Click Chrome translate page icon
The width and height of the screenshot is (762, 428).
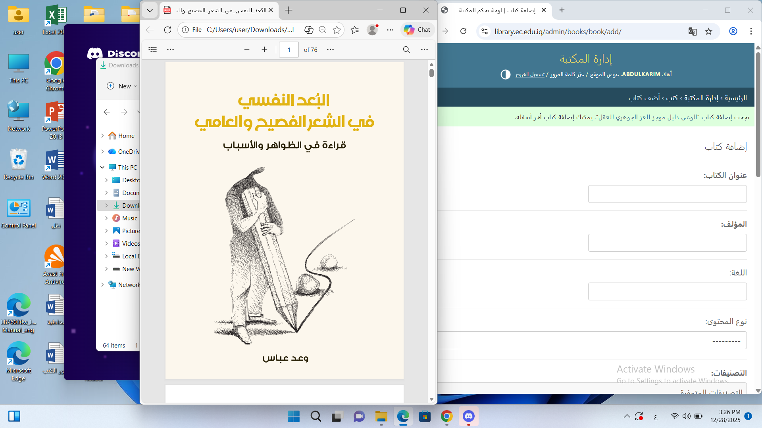[693, 31]
